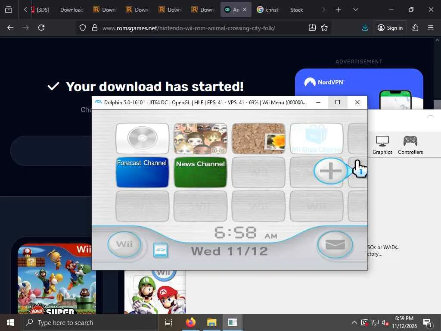441x331 pixels.
Task: Open the Mii Channel tile
Action: (x=200, y=138)
